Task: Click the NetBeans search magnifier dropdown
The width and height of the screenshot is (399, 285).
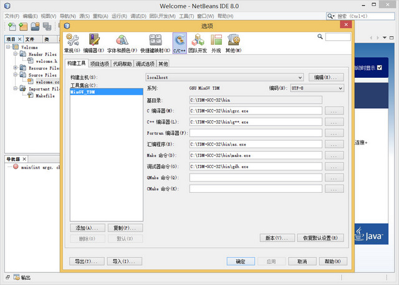Action: pos(331,16)
